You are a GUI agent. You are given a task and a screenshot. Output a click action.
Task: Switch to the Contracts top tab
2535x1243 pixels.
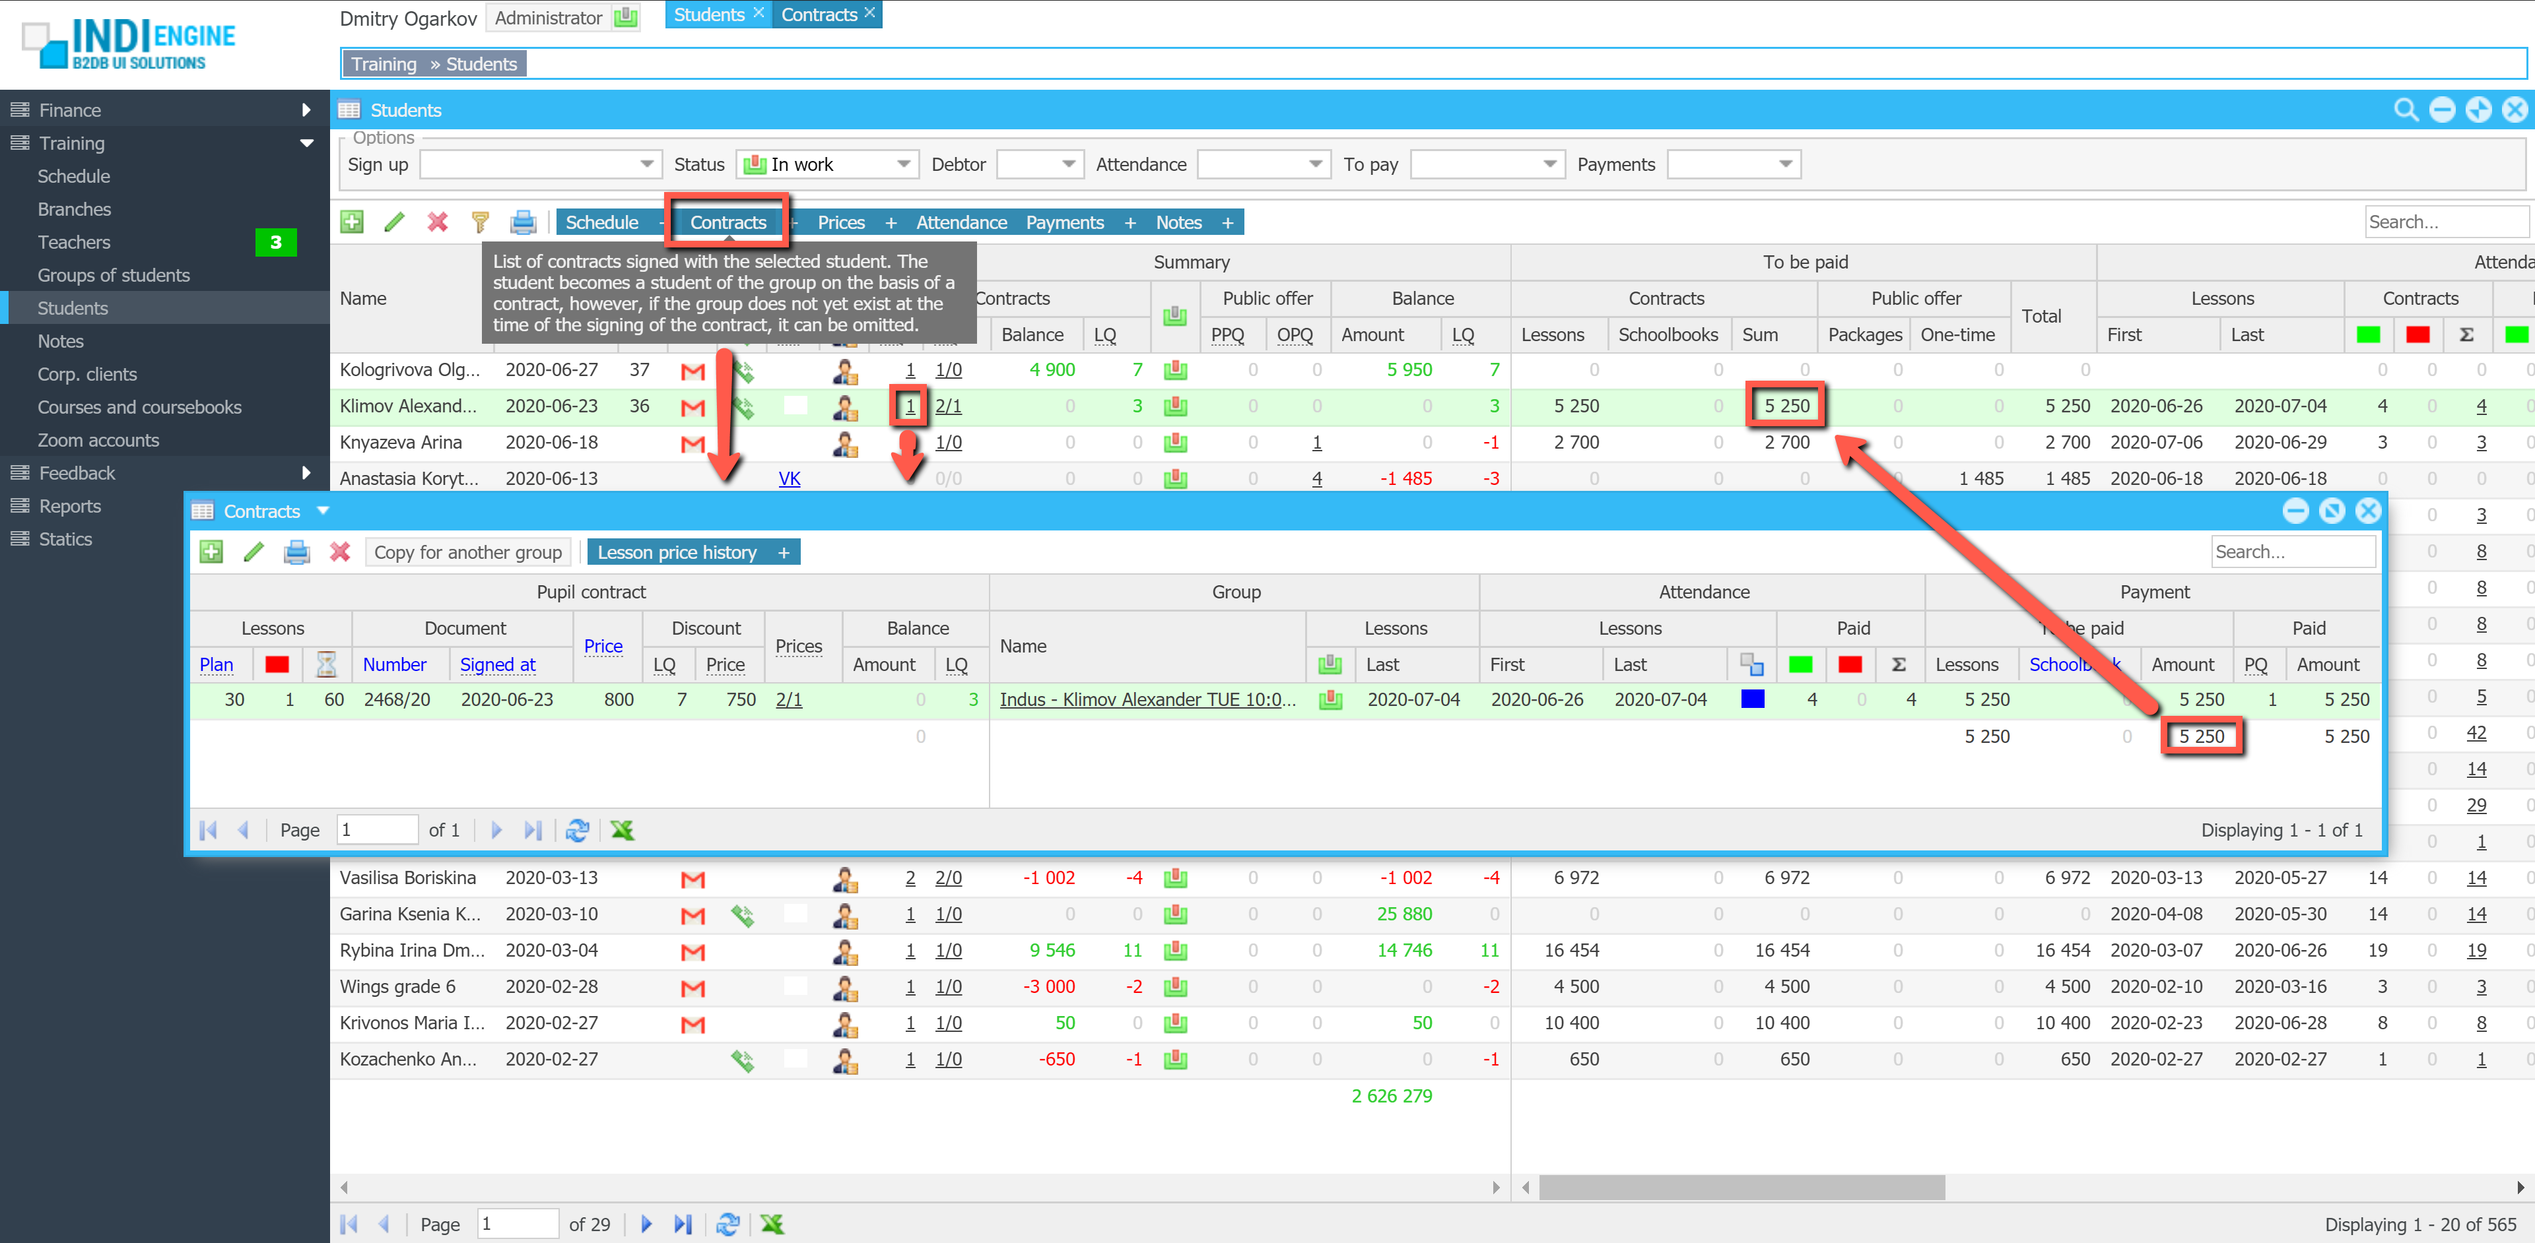click(x=818, y=15)
